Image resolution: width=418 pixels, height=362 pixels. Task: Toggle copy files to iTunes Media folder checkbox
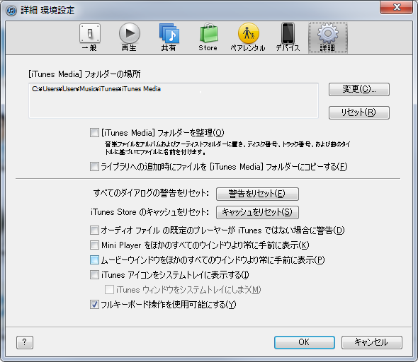94,166
